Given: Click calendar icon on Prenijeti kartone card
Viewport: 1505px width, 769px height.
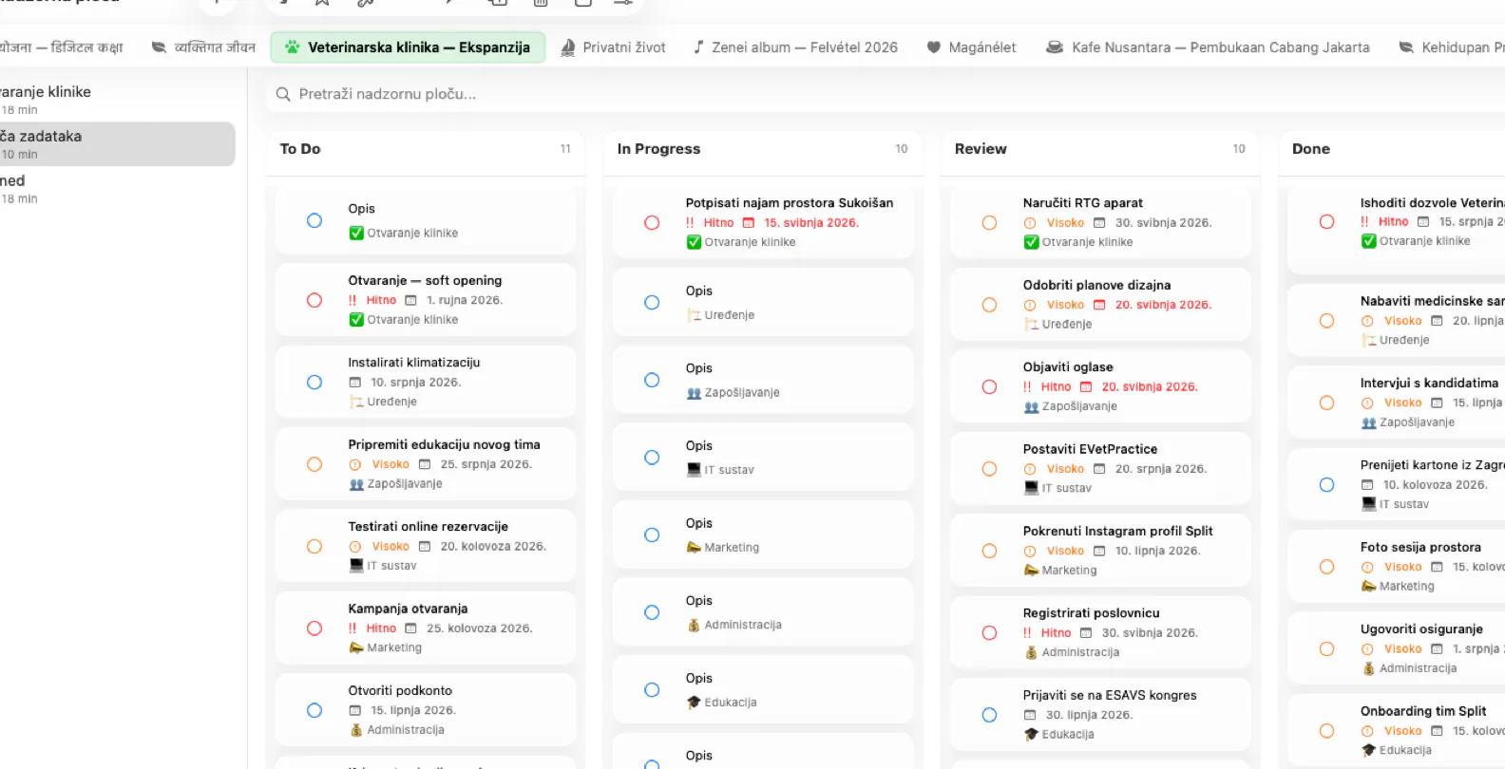Looking at the screenshot, I should (x=1367, y=485).
